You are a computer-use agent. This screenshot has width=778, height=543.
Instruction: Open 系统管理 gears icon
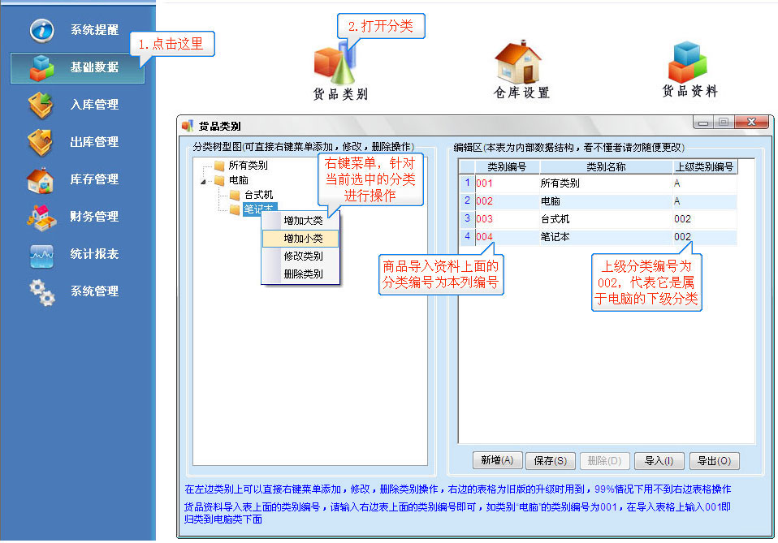41,291
